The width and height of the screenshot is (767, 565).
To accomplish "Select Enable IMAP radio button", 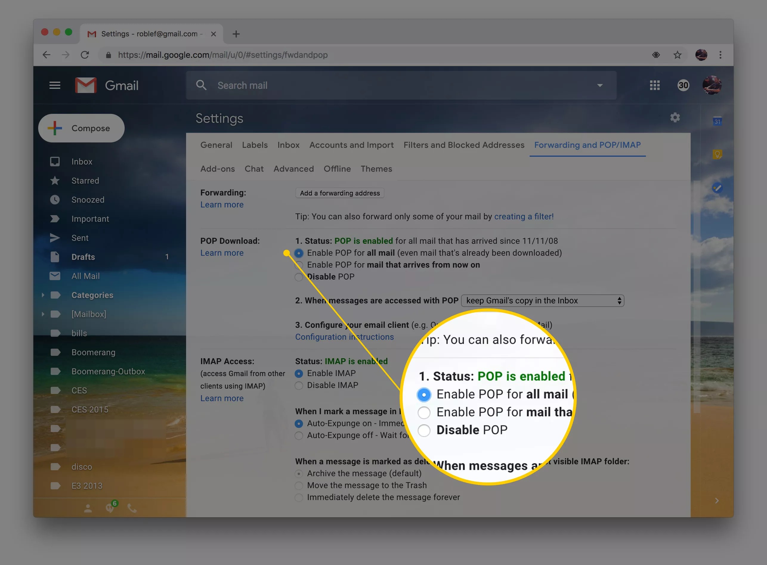I will [299, 373].
